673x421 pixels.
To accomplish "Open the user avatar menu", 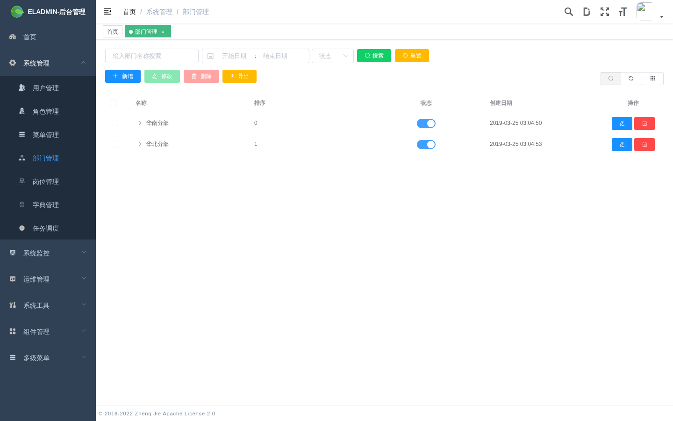I will pyautogui.click(x=650, y=12).
